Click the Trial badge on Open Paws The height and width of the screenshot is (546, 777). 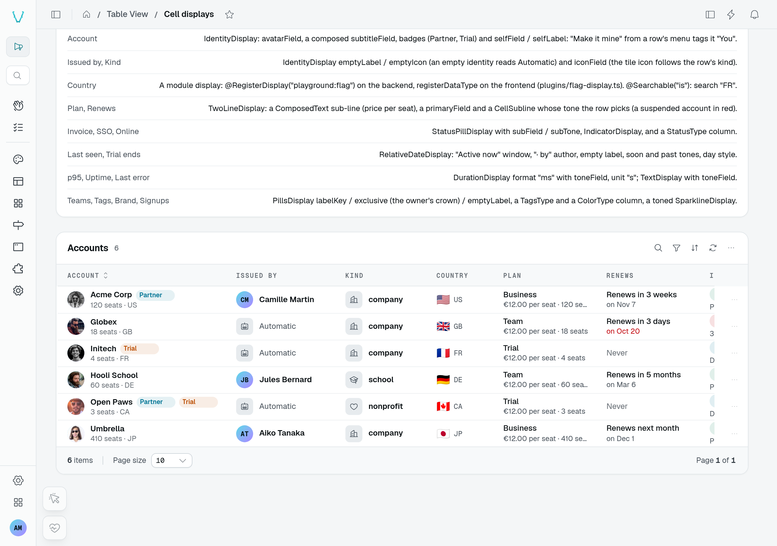click(198, 402)
